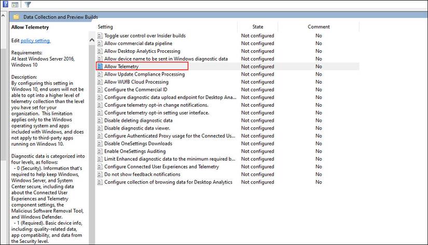Select Disable OneSettings Downloads setting
Image resolution: width=428 pixels, height=245 pixels.
click(x=138, y=143)
